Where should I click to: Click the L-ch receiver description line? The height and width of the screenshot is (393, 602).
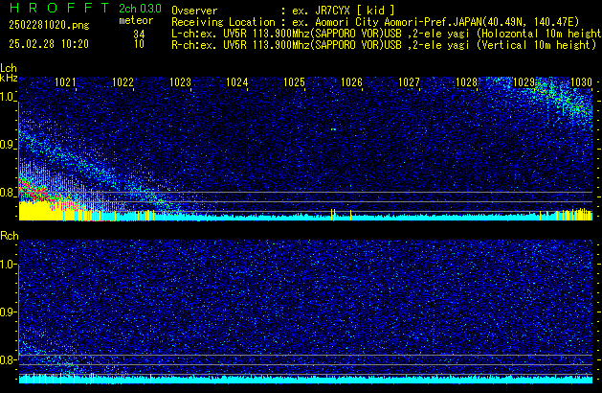coord(387,34)
